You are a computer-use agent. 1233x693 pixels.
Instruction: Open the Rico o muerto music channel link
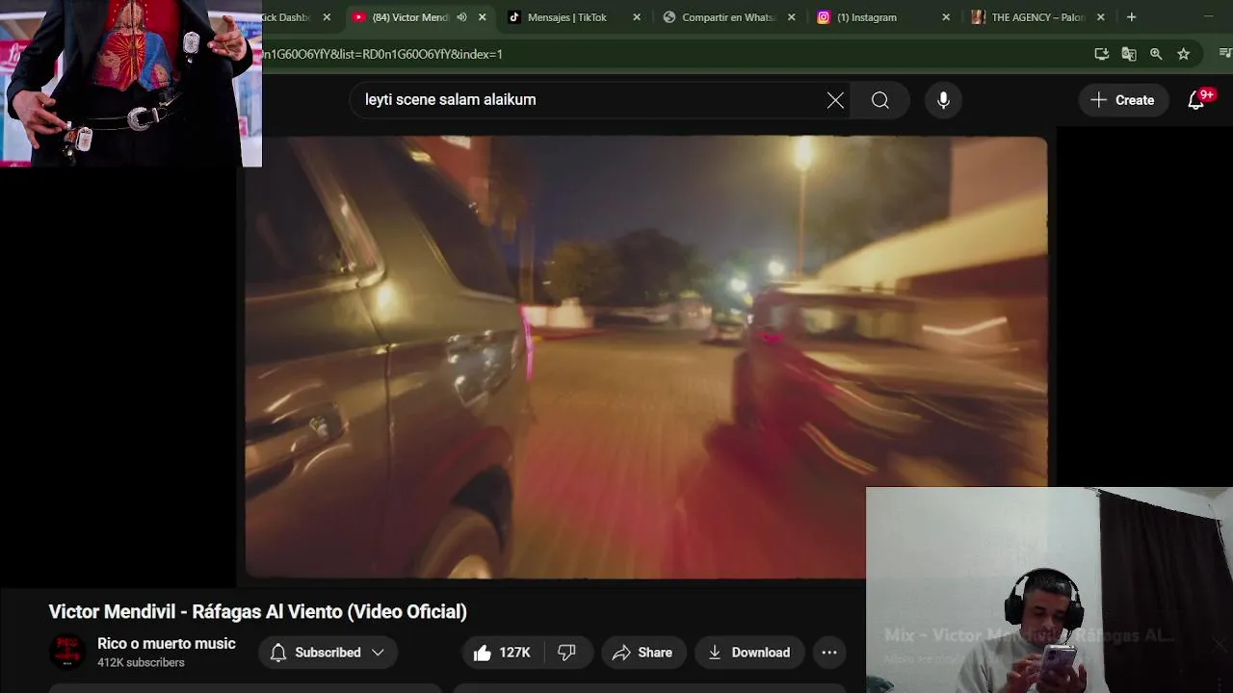(x=167, y=644)
